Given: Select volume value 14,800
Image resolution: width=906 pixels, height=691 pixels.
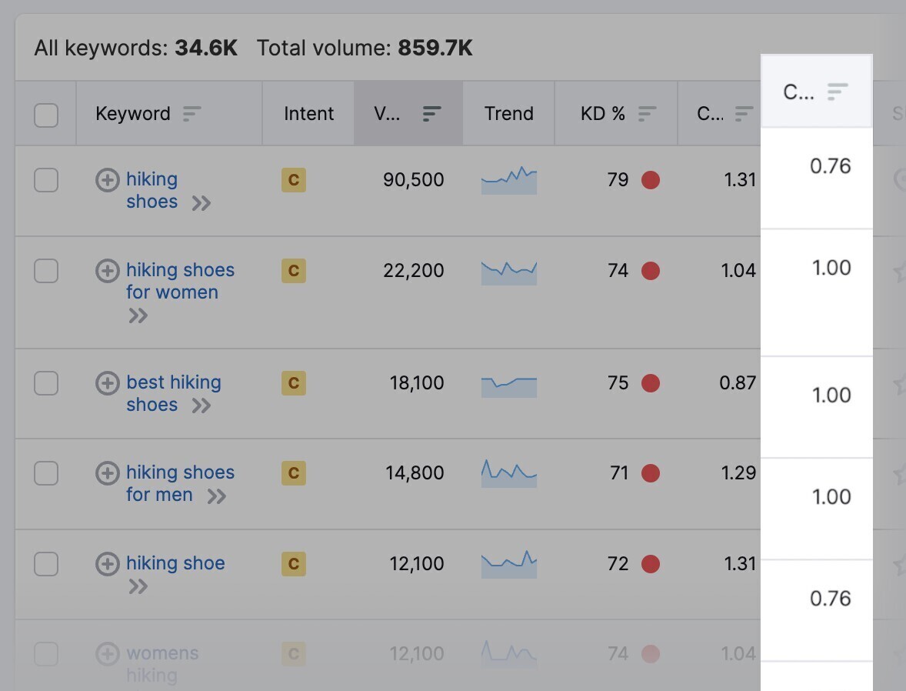Looking at the screenshot, I should [x=415, y=473].
